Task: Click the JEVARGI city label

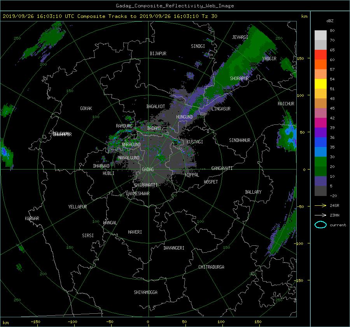Action: coord(240,37)
